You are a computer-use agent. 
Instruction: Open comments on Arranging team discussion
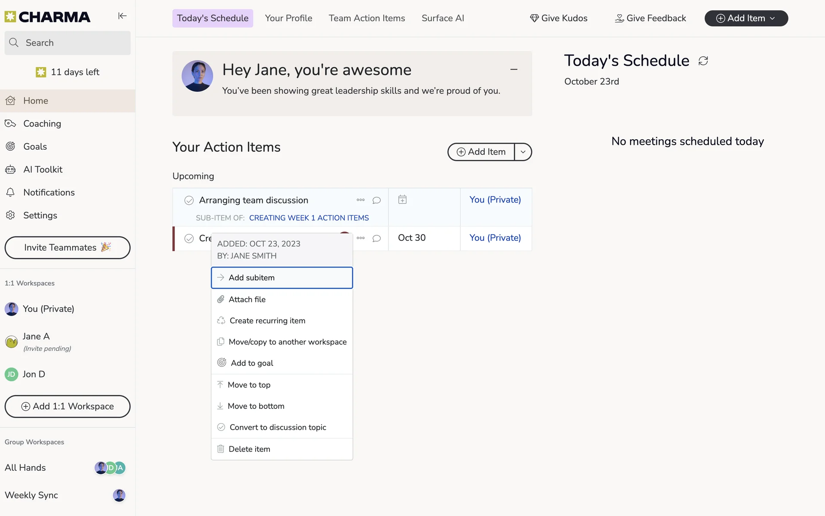click(x=376, y=200)
